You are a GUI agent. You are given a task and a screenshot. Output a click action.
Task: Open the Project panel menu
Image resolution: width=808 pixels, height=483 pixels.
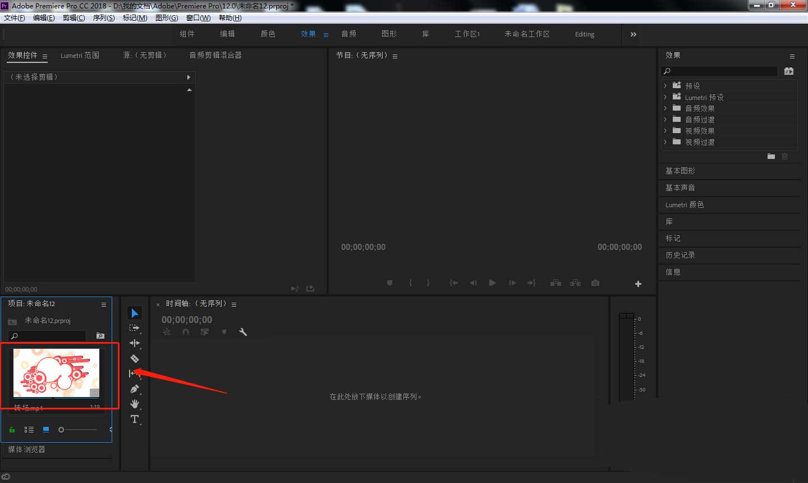click(x=104, y=304)
